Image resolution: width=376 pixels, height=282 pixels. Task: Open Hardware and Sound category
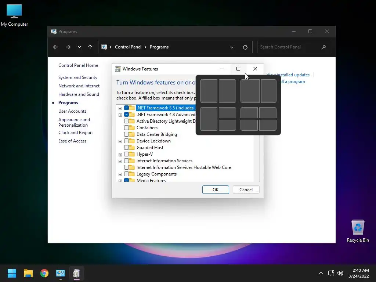click(x=79, y=94)
